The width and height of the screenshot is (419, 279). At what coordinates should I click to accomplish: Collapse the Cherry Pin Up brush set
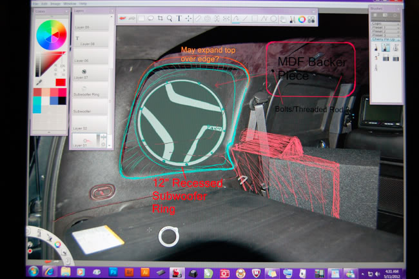(385, 39)
